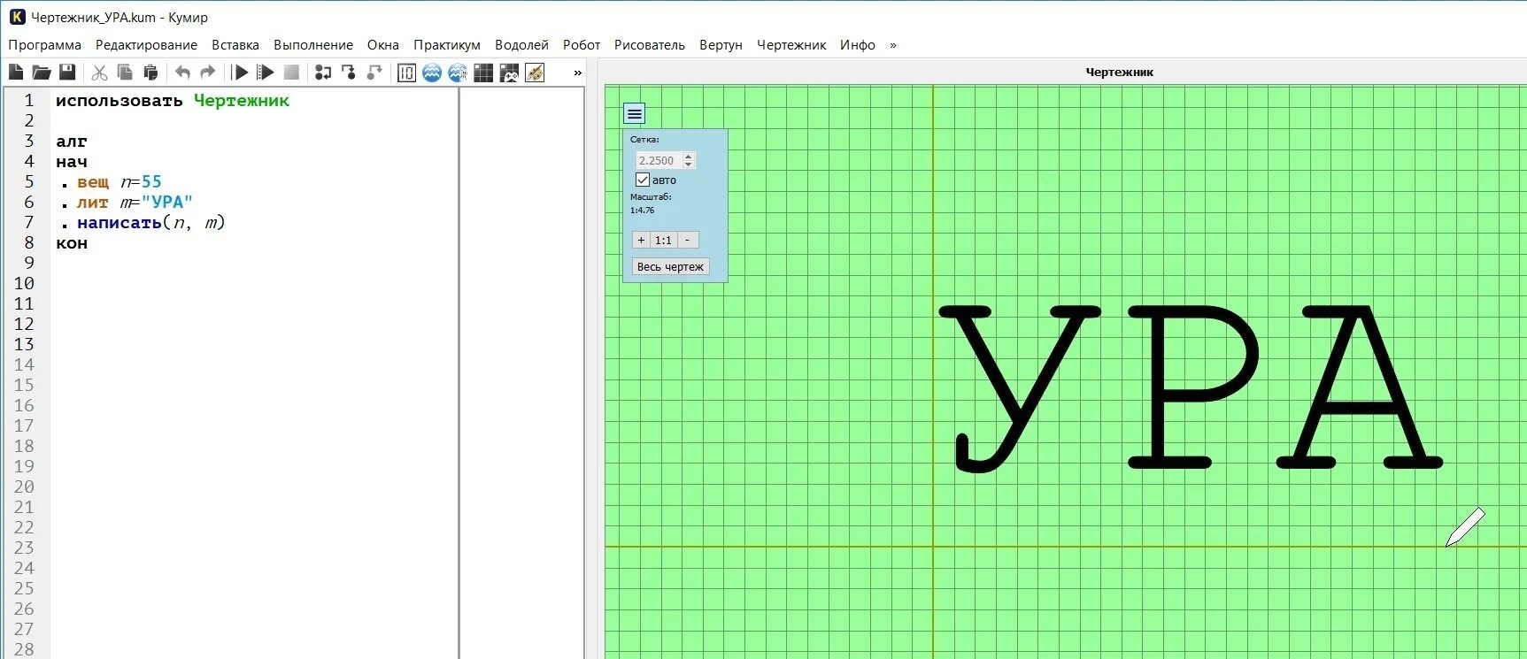Open the Окна menu
The image size is (1527, 659).
383,45
